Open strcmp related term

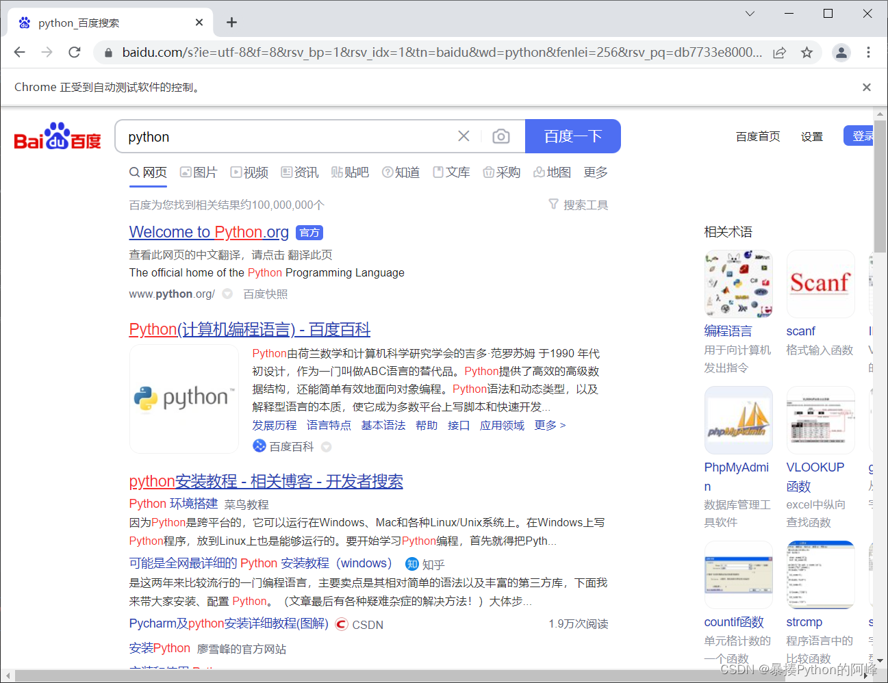click(804, 622)
